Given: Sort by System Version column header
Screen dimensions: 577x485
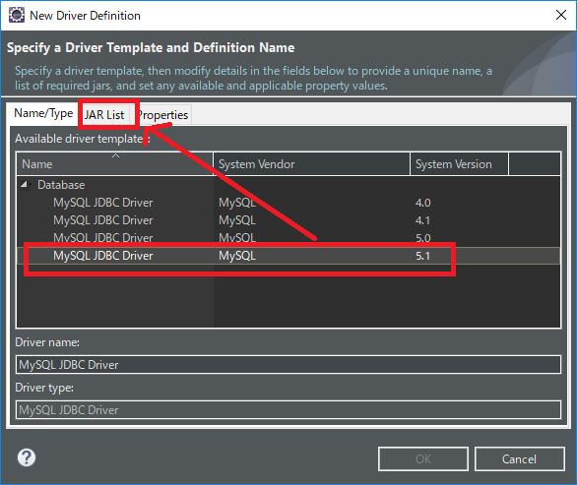Looking at the screenshot, I should click(459, 164).
